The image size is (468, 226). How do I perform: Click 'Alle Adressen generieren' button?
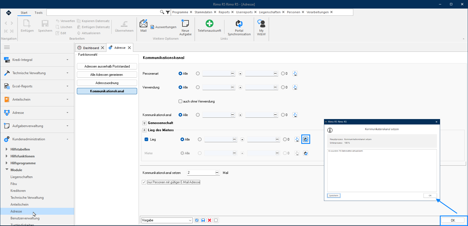click(x=107, y=75)
